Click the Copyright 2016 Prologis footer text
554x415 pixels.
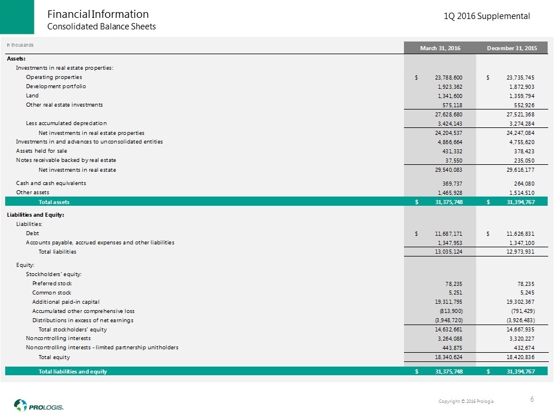pos(466,401)
